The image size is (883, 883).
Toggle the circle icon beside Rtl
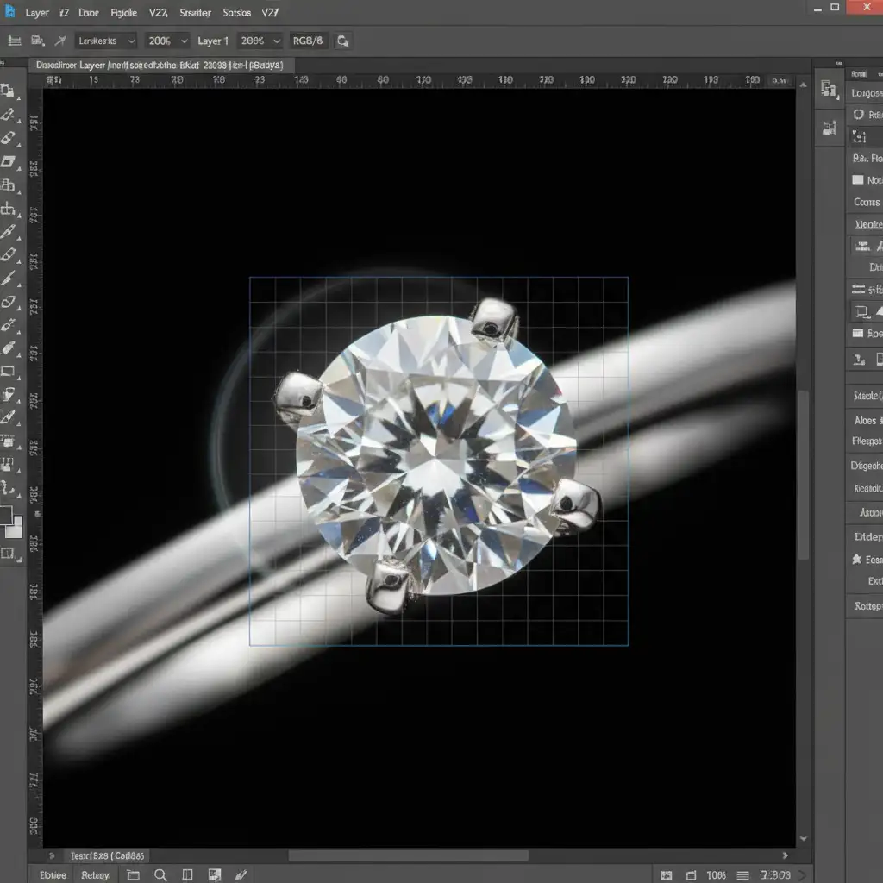point(858,115)
